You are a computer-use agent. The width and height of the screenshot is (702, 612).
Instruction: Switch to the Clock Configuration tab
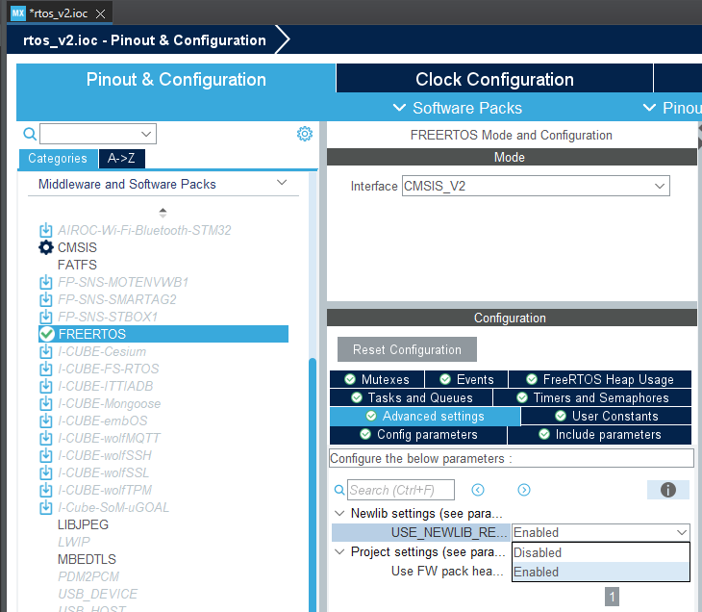click(494, 79)
